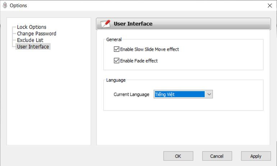277x166 pixels.
Task: Disable the Slow Slide Move effect checkbox
Action: click(x=117, y=49)
